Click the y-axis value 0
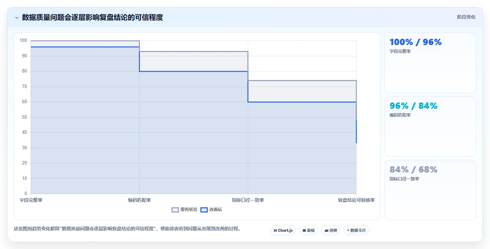The height and width of the screenshot is (249, 490). pos(26,194)
